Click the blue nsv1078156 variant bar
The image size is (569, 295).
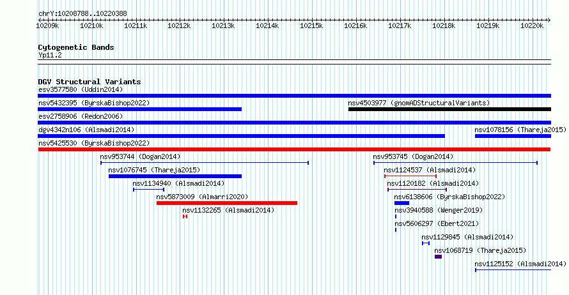tap(513, 136)
